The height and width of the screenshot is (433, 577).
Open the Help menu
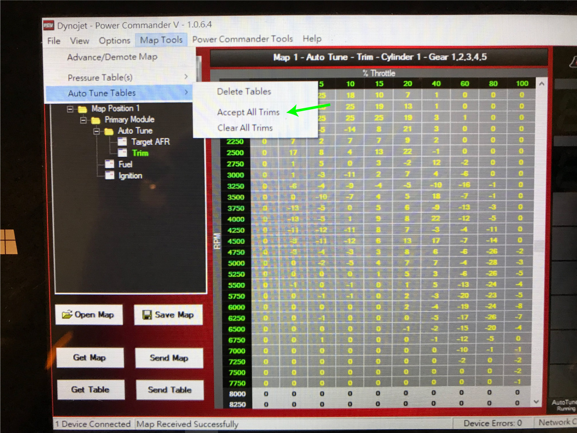pos(312,38)
